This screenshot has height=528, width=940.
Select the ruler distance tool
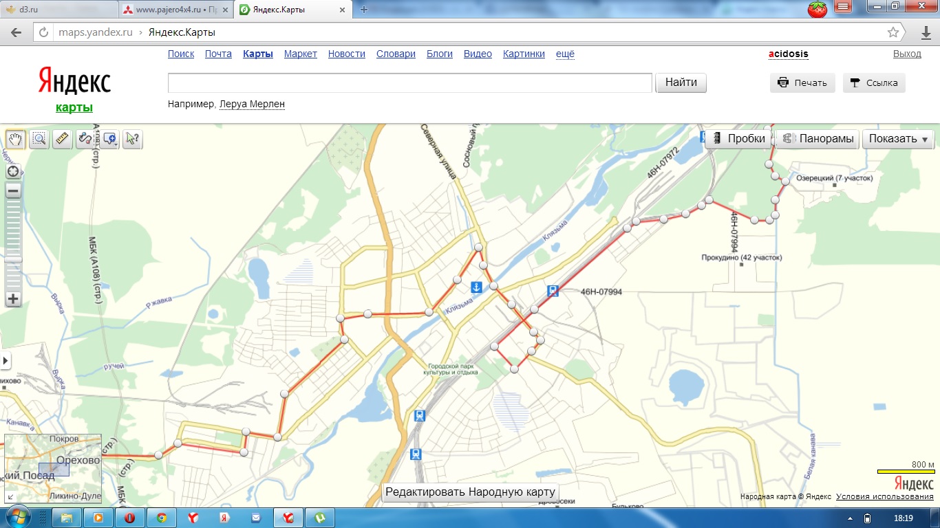tap(63, 139)
